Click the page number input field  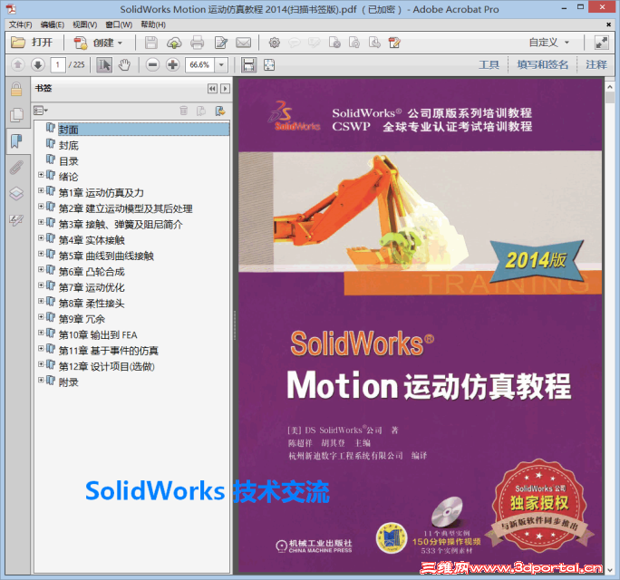[58, 64]
